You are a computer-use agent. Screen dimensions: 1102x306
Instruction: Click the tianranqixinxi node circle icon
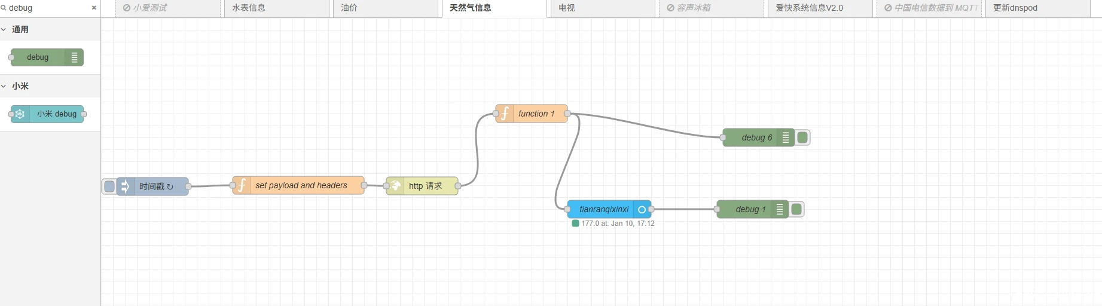point(642,210)
